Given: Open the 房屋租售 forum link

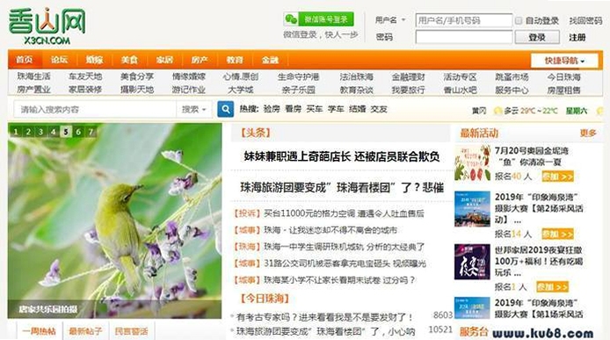Looking at the screenshot, I should pyautogui.click(x=563, y=90).
